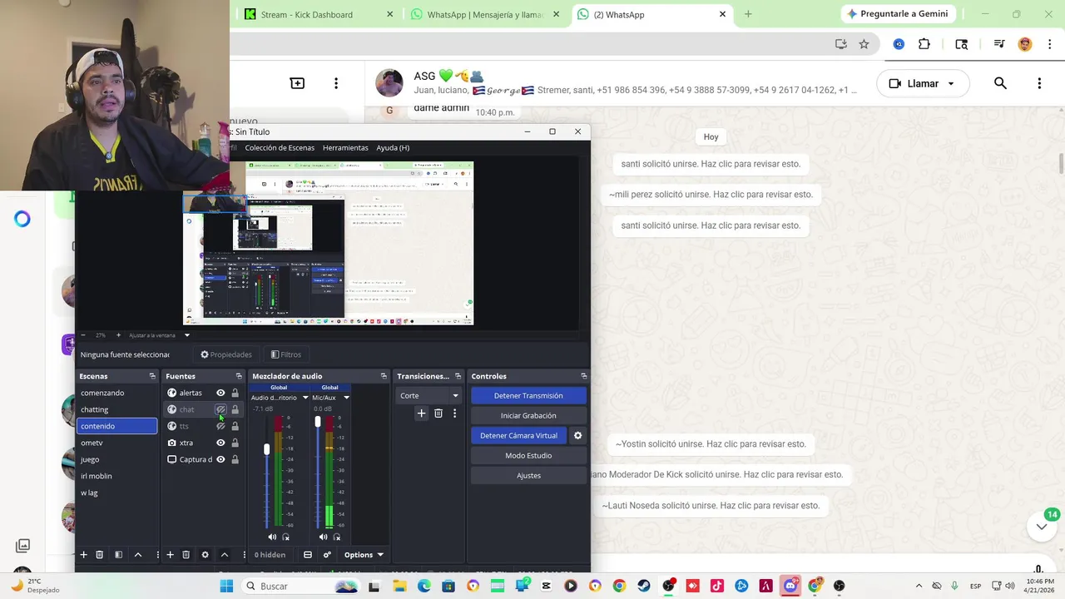The width and height of the screenshot is (1065, 599).
Task: Move source up with arrow in Fuentes toolbar
Action: 225,555
